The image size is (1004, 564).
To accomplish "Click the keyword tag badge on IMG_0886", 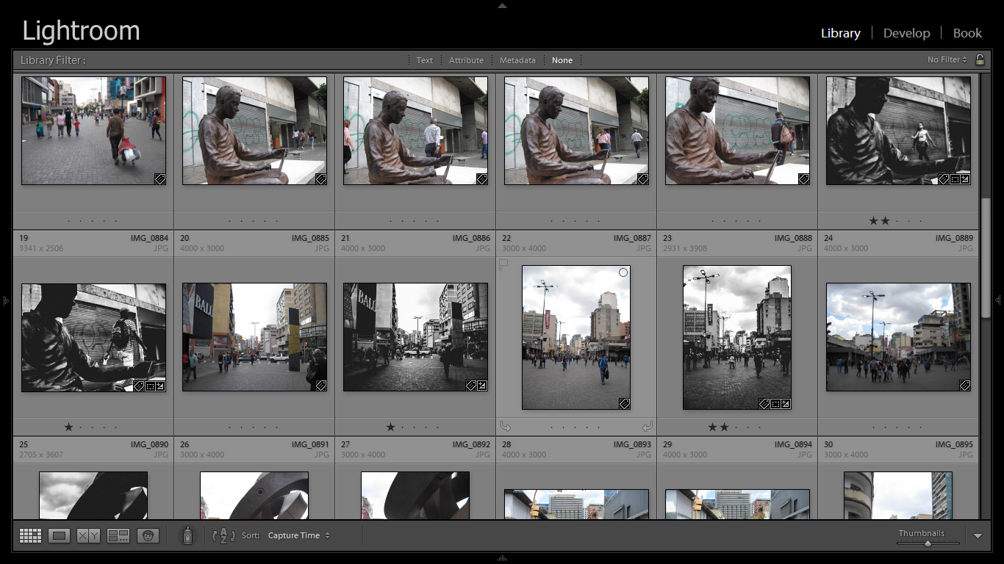I will tap(472, 386).
